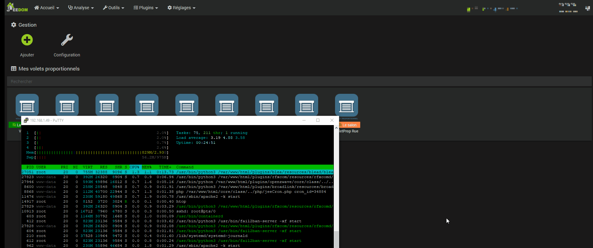Select htop row PID 27829
The height and width of the screenshot is (248, 593).
pyautogui.click(x=178, y=206)
